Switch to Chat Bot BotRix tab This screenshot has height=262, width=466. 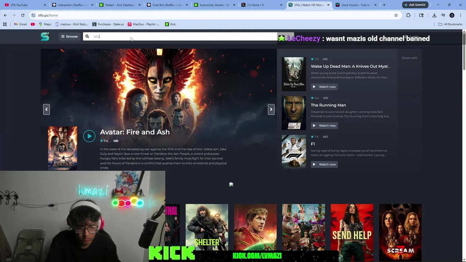(167, 5)
